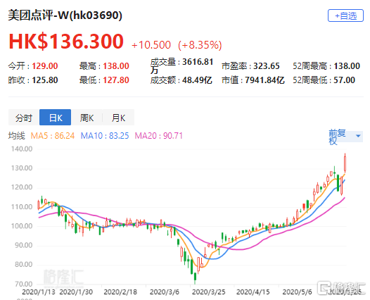Click the 成交额 value 48.49亿

tap(197, 80)
